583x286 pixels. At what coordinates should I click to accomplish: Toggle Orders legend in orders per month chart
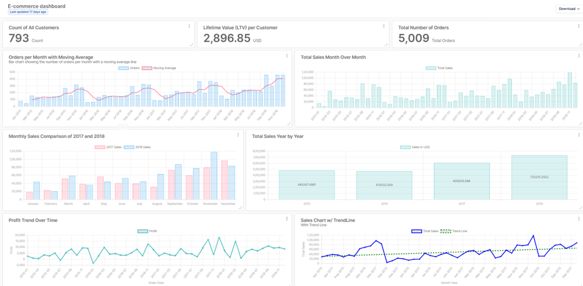pos(129,68)
